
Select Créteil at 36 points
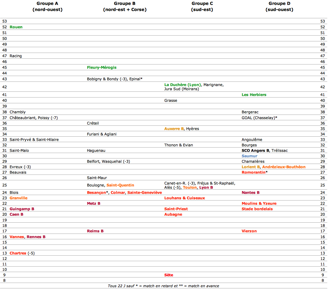[93, 123]
